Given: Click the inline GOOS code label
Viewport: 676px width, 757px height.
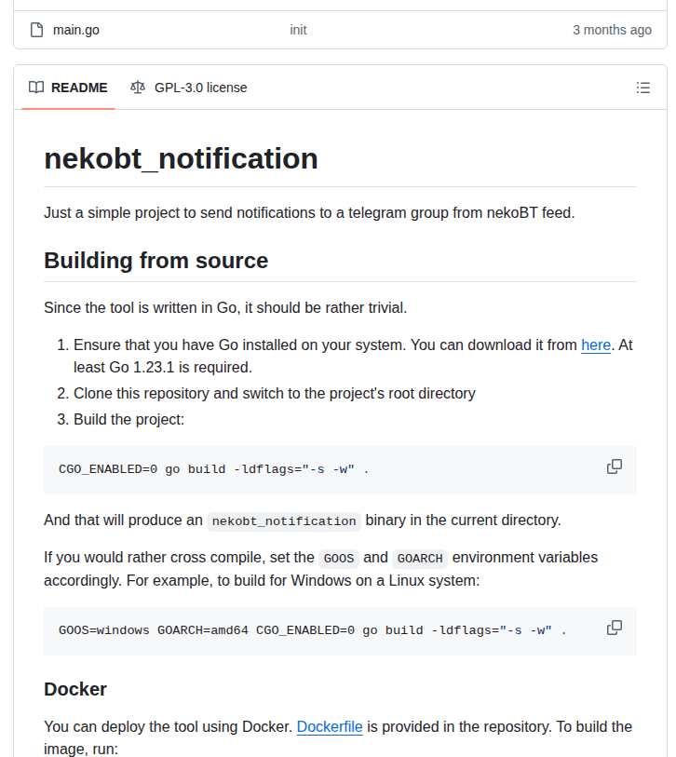Looking at the screenshot, I should 339,559.
